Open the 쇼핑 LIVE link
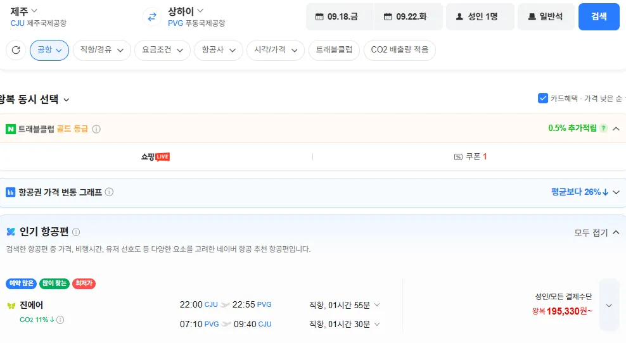This screenshot has width=626, height=343. [155, 157]
